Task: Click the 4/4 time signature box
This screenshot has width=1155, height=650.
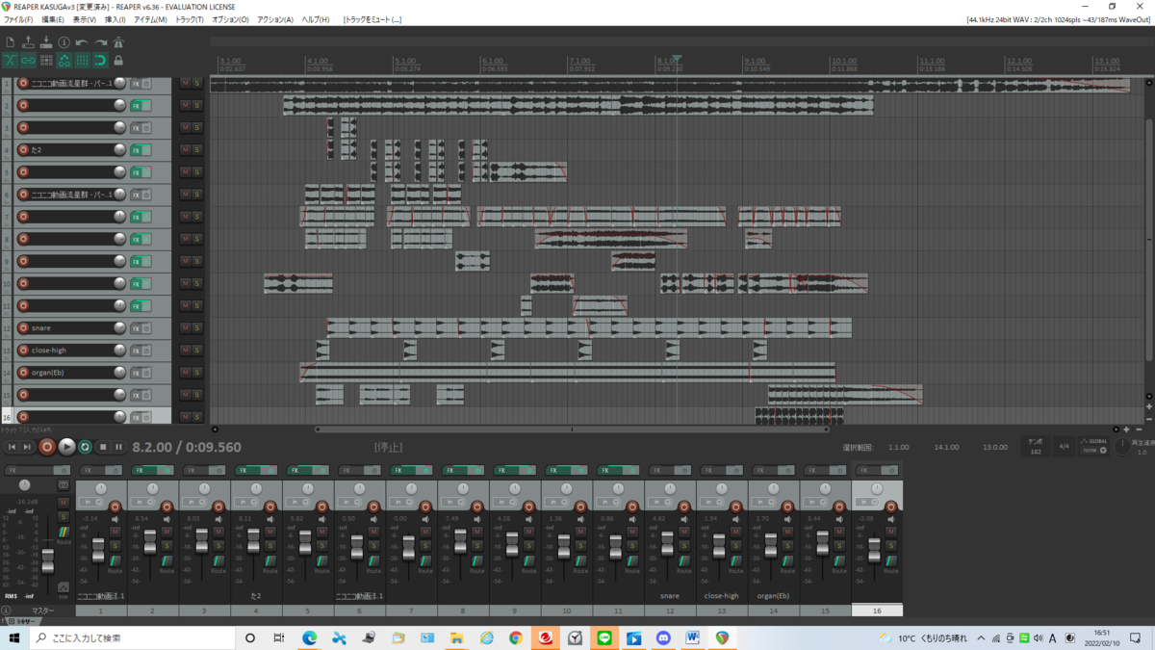Action: 1064,447
